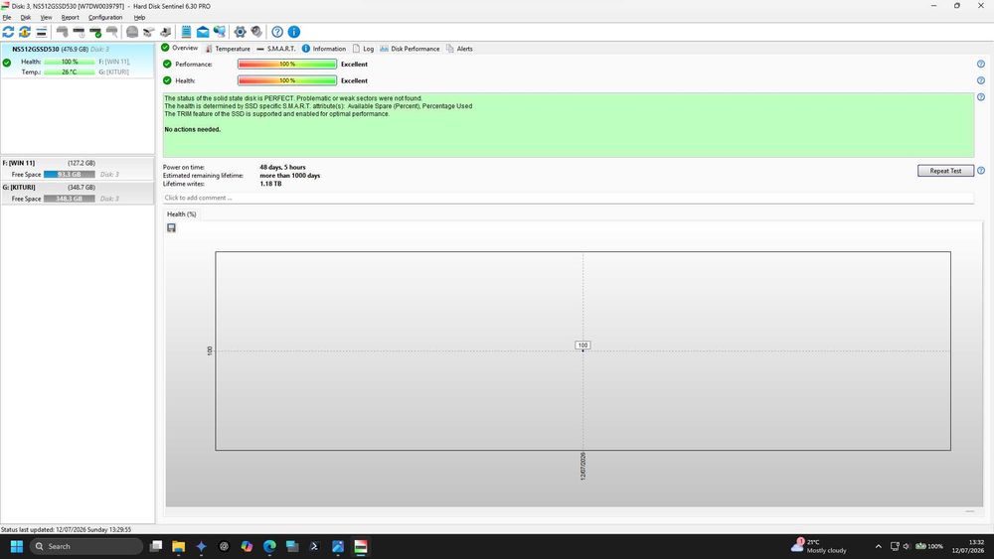The width and height of the screenshot is (994, 559).
Task: Click the taskbar clock and date
Action: pos(968,546)
